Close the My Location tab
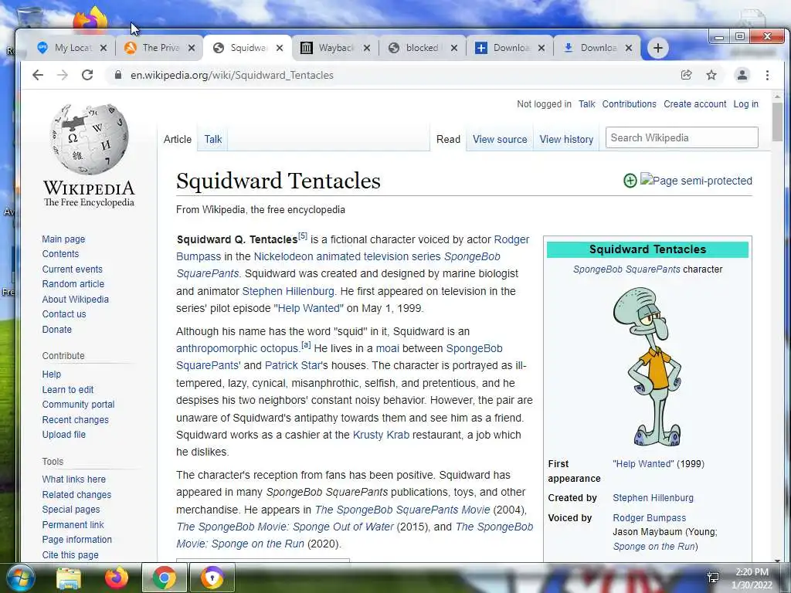 (x=104, y=48)
